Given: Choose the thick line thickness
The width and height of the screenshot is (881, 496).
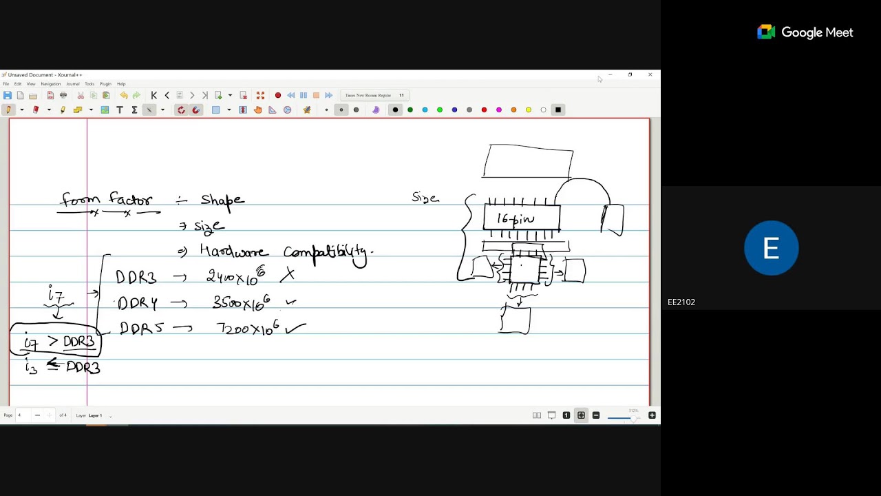Looking at the screenshot, I should point(356,110).
